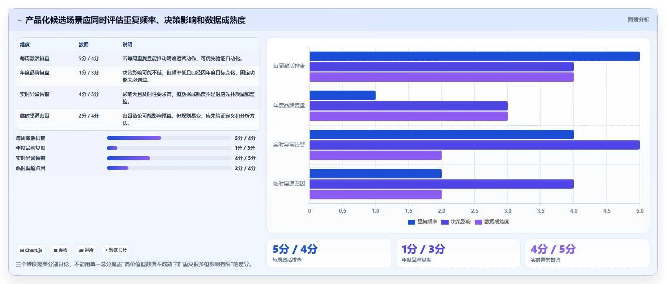Screen dimensions: 666x284
Task: Click the 进度 chip icon
Action: [81, 251]
